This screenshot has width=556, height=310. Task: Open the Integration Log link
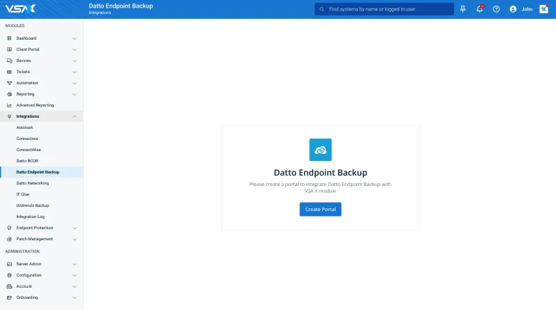point(31,217)
